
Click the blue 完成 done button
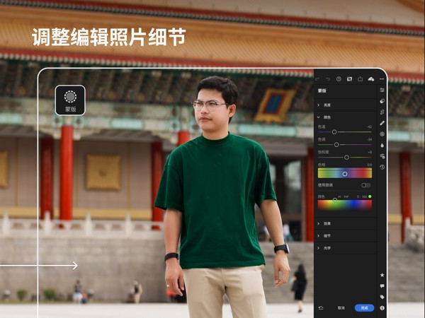[x=364, y=307]
